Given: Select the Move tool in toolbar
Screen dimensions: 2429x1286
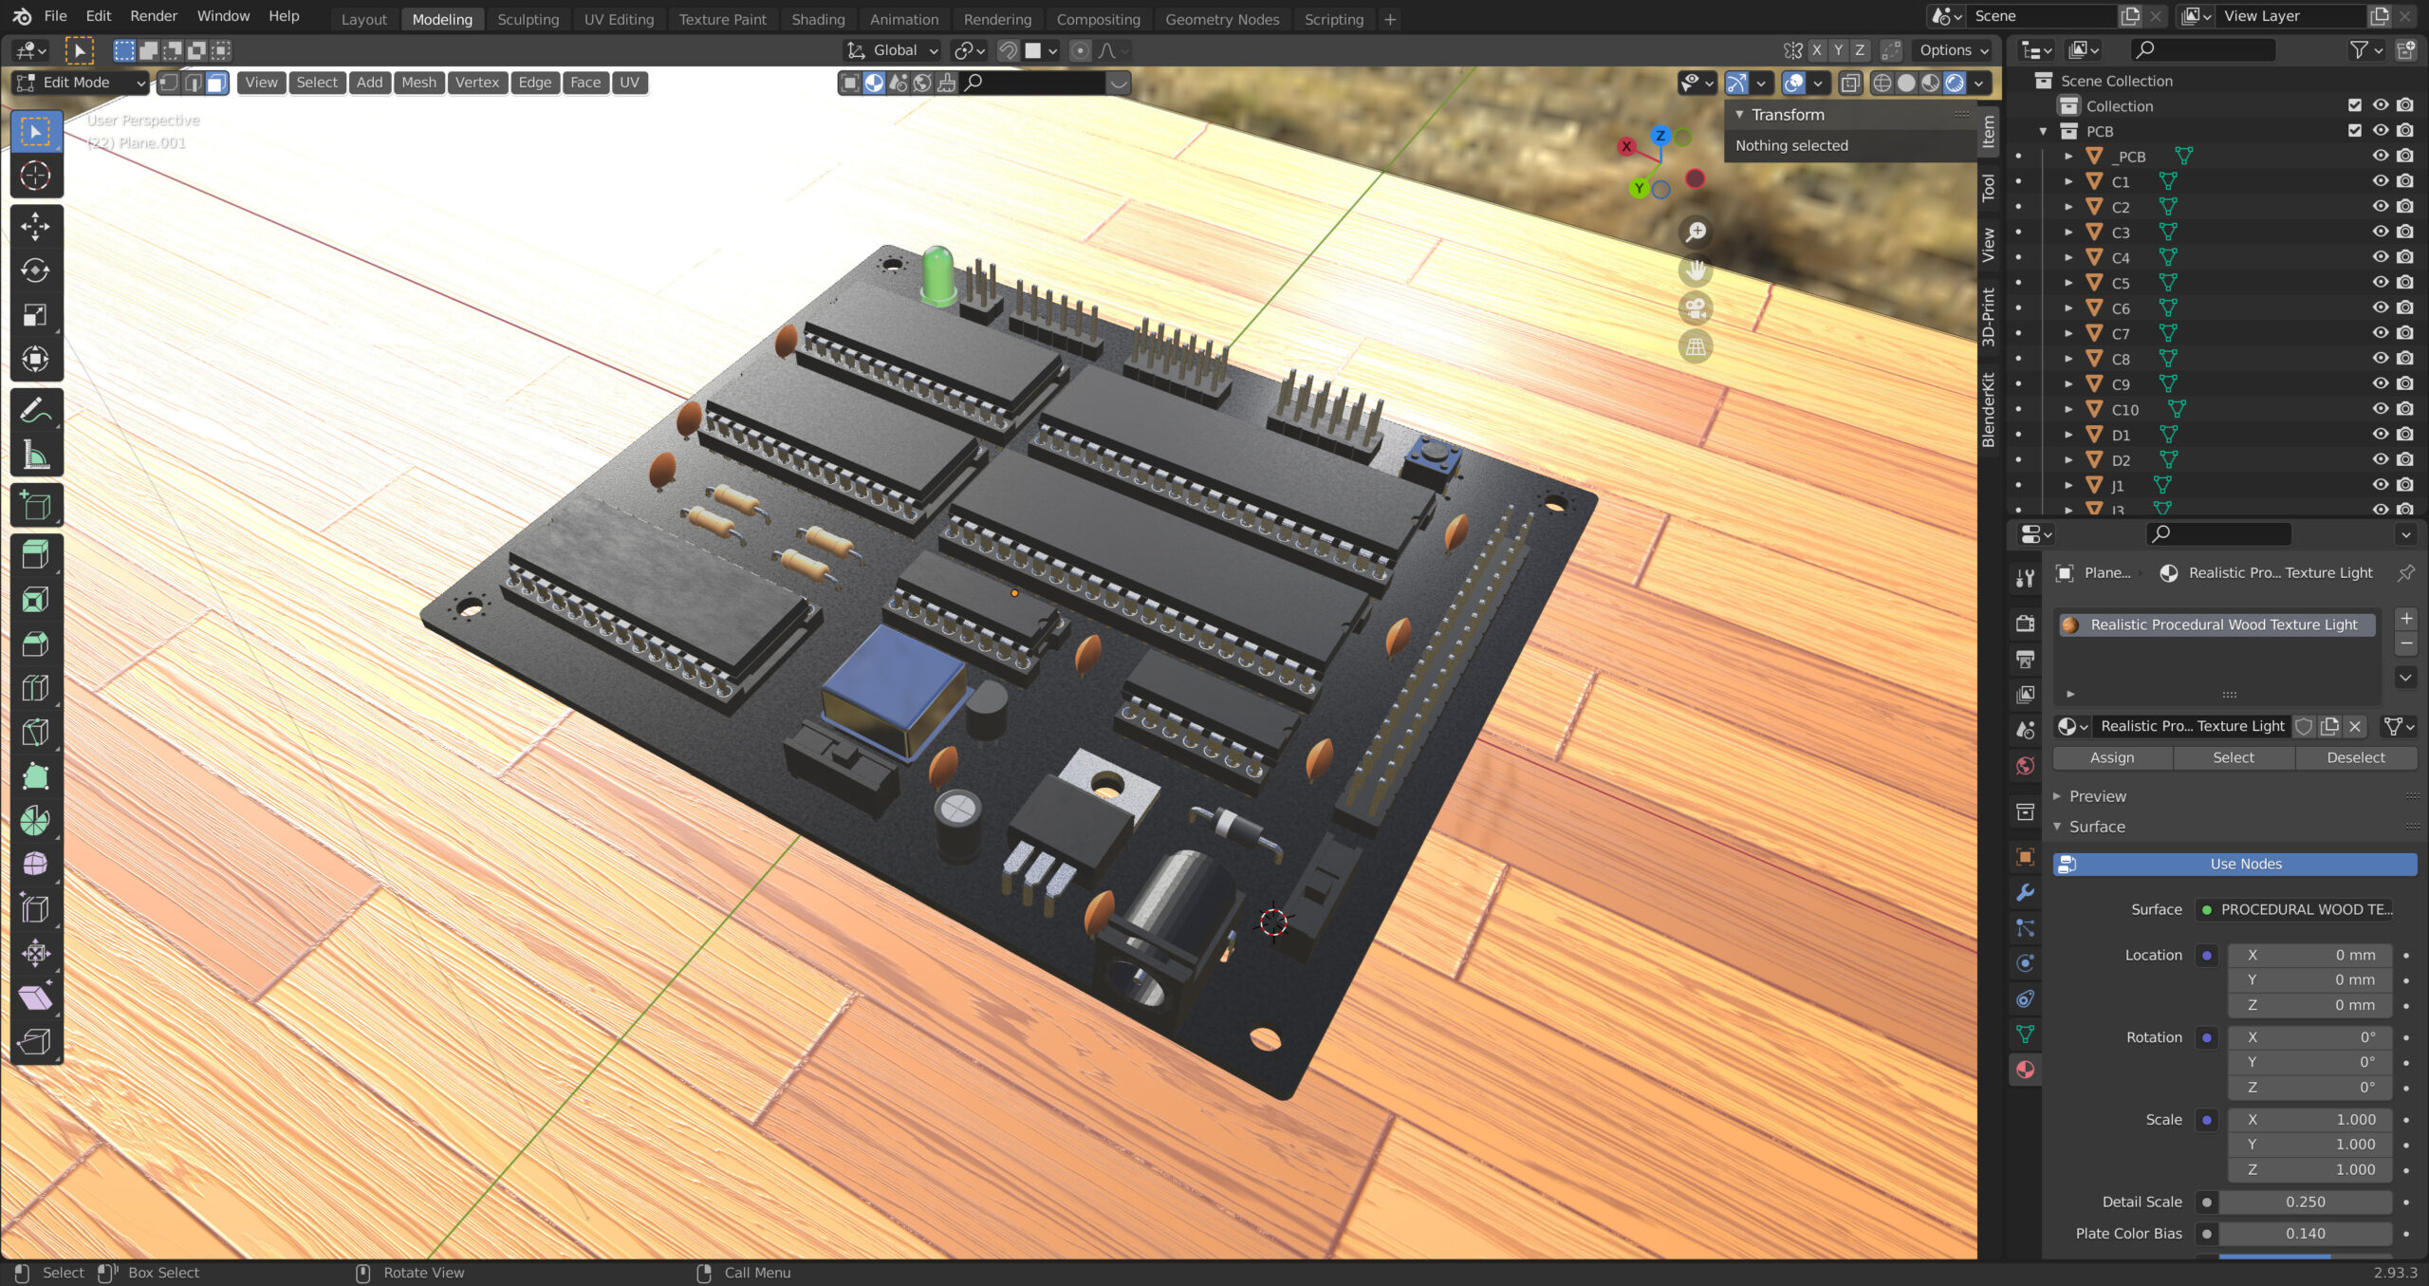Looking at the screenshot, I should pyautogui.click(x=35, y=226).
